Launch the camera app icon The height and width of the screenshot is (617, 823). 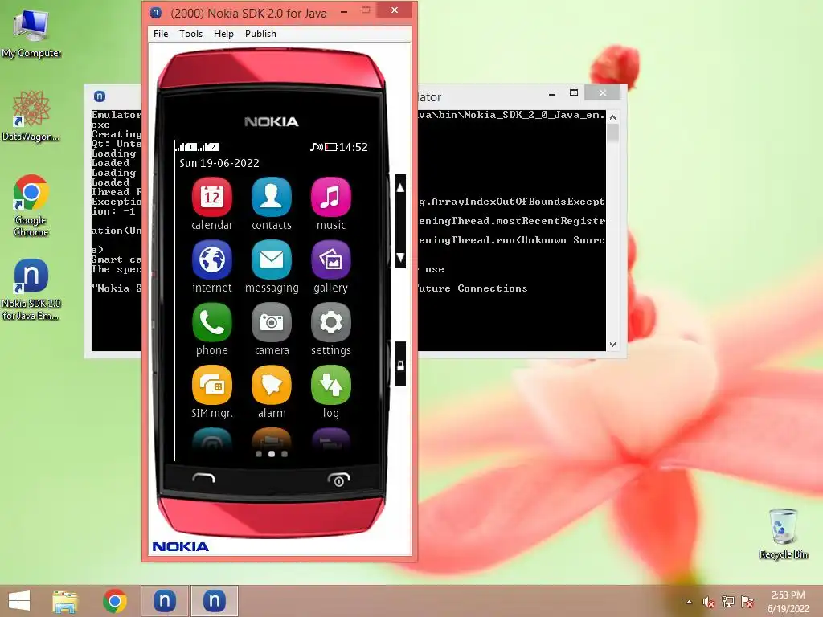[x=272, y=323]
